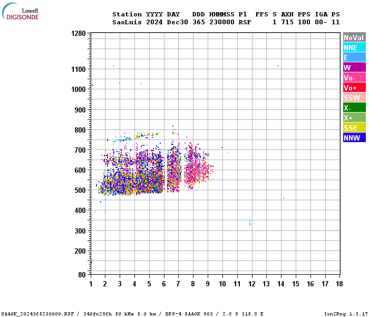
Task: Click the 2.6 S 315.8 E coordinates
Action: [x=243, y=314]
